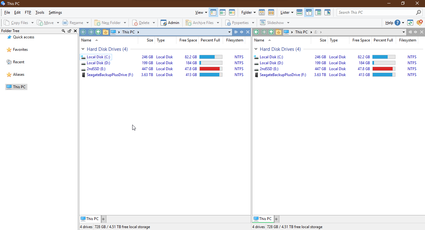Image resolution: width=425 pixels, height=230 pixels.
Task: Expand left pane path history dropdown
Action: coord(230,32)
